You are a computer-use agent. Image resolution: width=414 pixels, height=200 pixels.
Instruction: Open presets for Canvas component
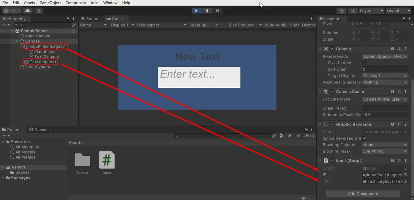(x=399, y=49)
